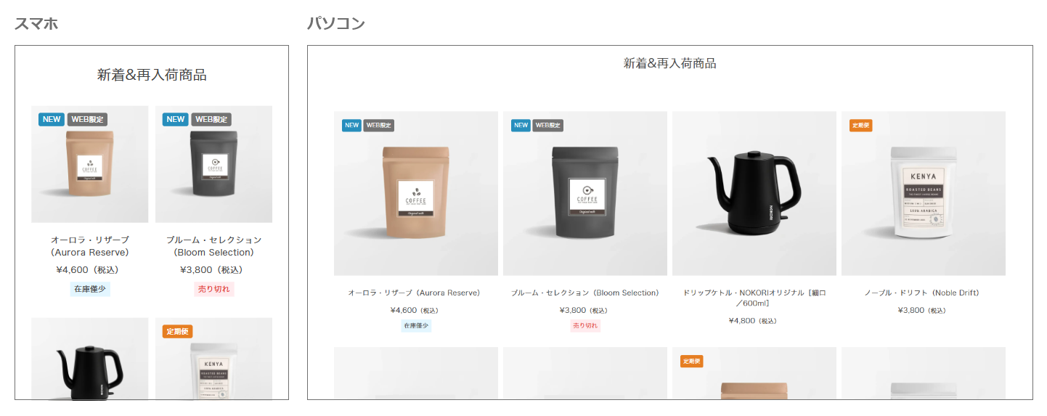Click WEB限定 badge on smartphone Bloom Selection
Image resolution: width=1047 pixels, height=416 pixels.
[211, 119]
